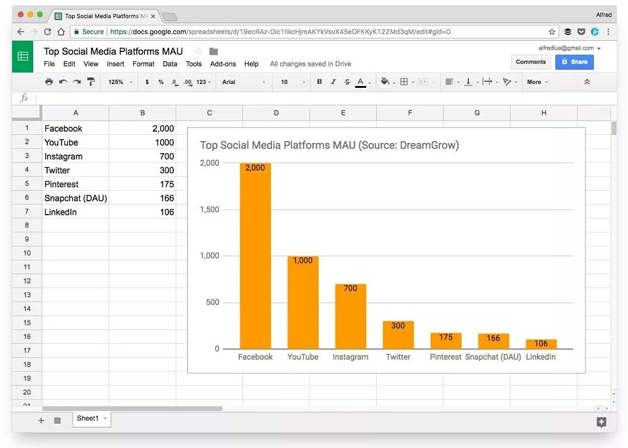Image resolution: width=628 pixels, height=448 pixels.
Task: Decrease decimal places icon
Action: 175,82
